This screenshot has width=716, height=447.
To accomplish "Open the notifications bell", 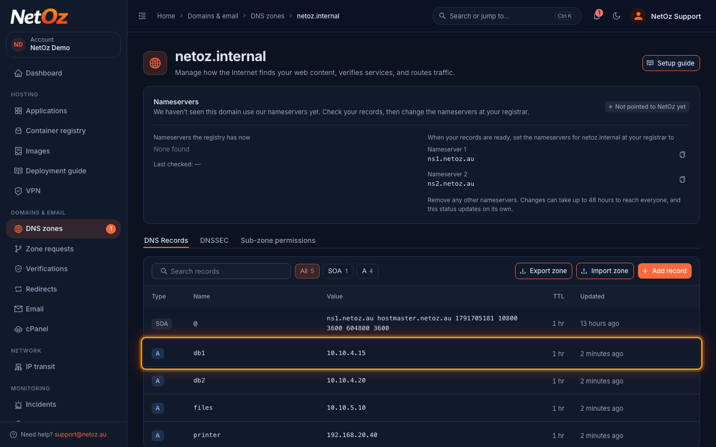I will (597, 16).
